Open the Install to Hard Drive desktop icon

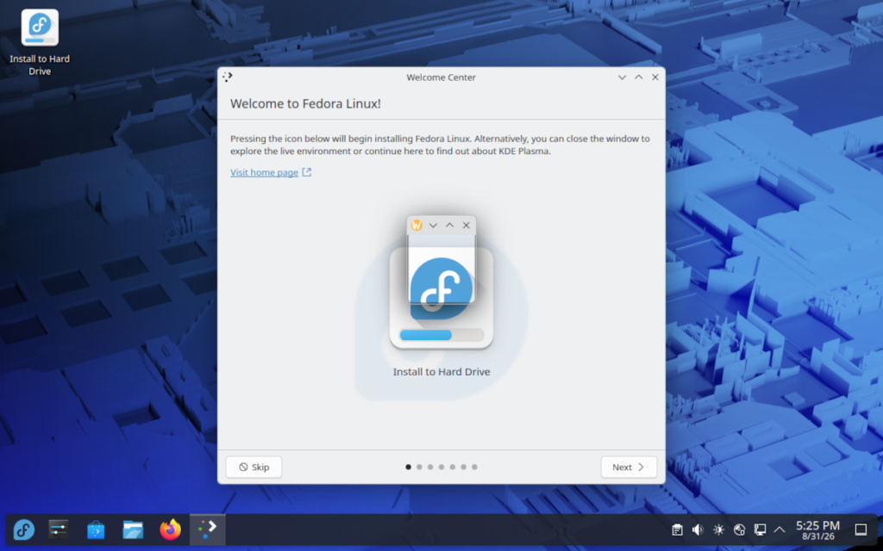[40, 42]
